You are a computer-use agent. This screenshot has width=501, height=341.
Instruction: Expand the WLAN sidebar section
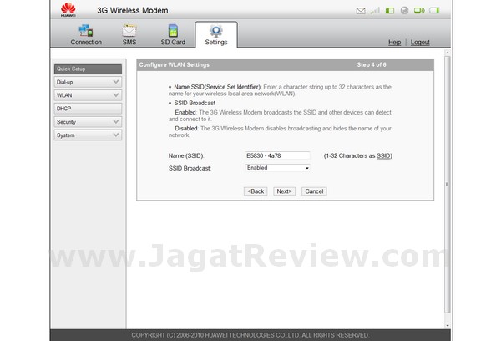pos(88,95)
